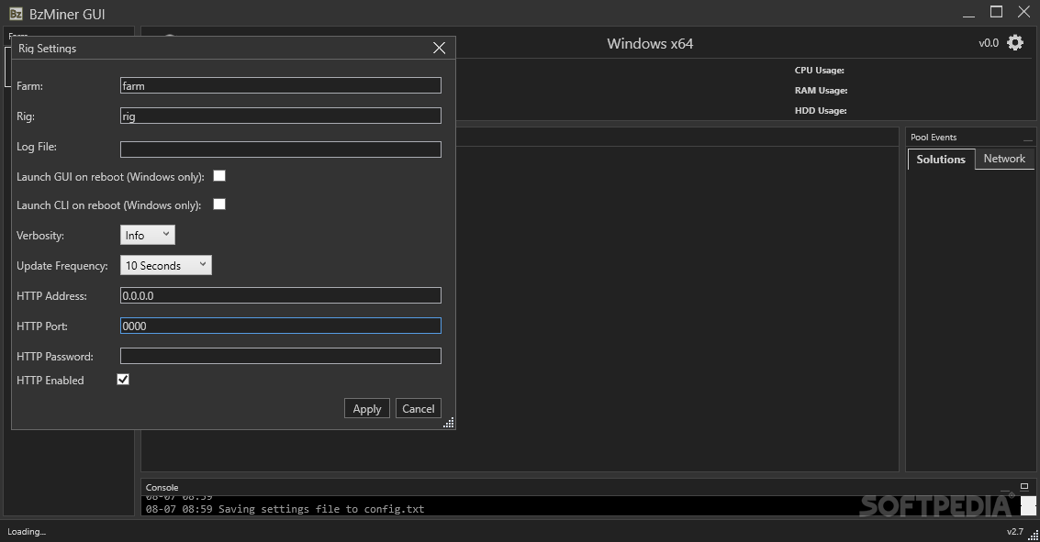Click the dialog resize grip icon
Screen dimensions: 1040x542
[449, 423]
